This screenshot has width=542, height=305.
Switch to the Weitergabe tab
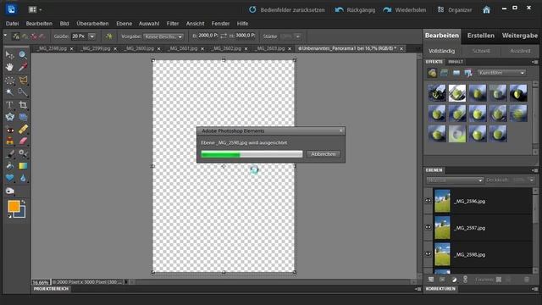519,36
